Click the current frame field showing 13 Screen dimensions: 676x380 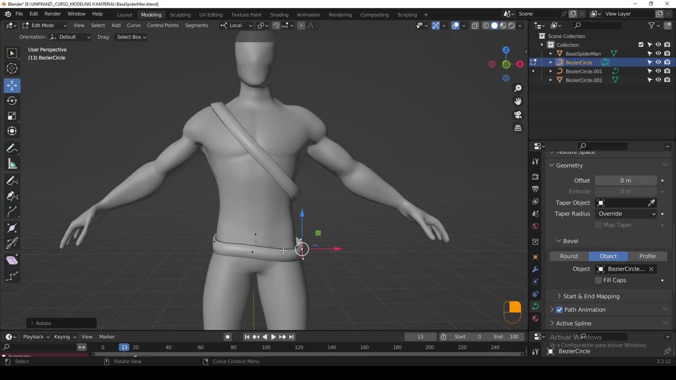[x=420, y=337]
